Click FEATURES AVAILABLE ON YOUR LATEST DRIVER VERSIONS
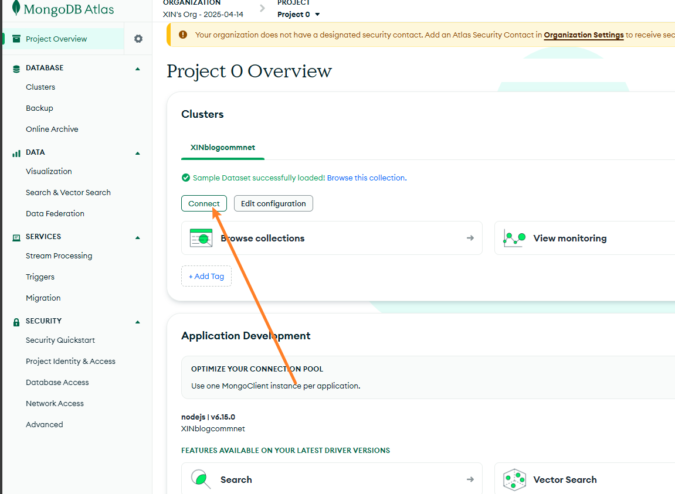Viewport: 675px width, 494px height. click(x=286, y=451)
